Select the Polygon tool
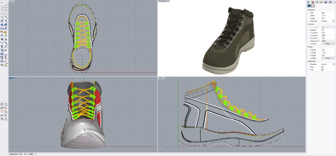Image resolution: width=336 pixels, height=156 pixels. 2,17
